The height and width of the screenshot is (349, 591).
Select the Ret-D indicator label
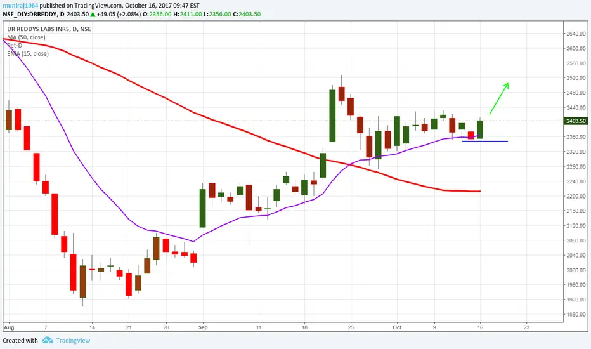(x=15, y=45)
